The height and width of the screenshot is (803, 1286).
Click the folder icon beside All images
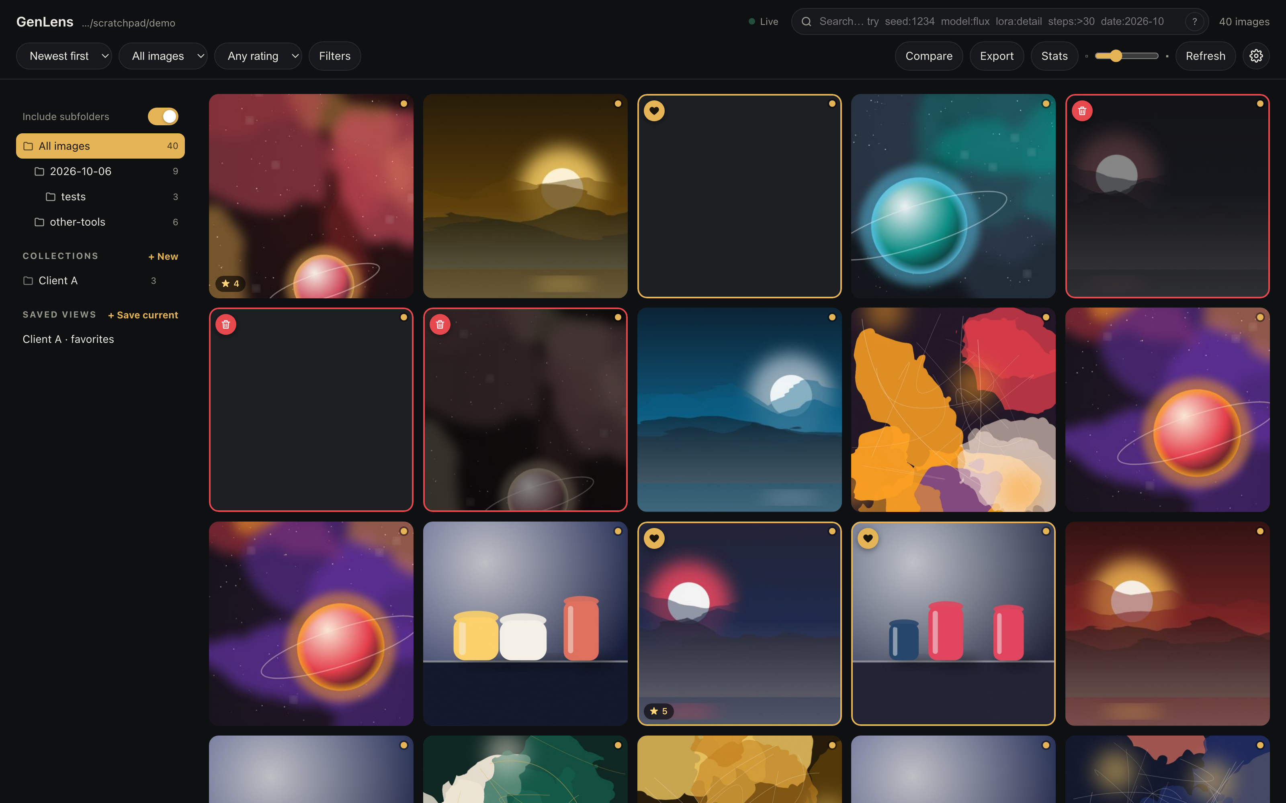[28, 146]
